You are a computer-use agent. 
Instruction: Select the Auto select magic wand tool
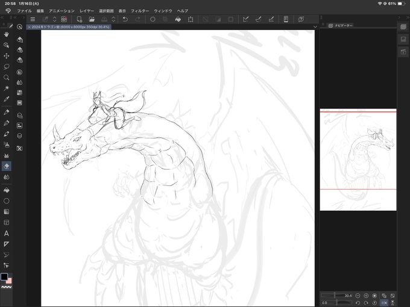[7, 88]
